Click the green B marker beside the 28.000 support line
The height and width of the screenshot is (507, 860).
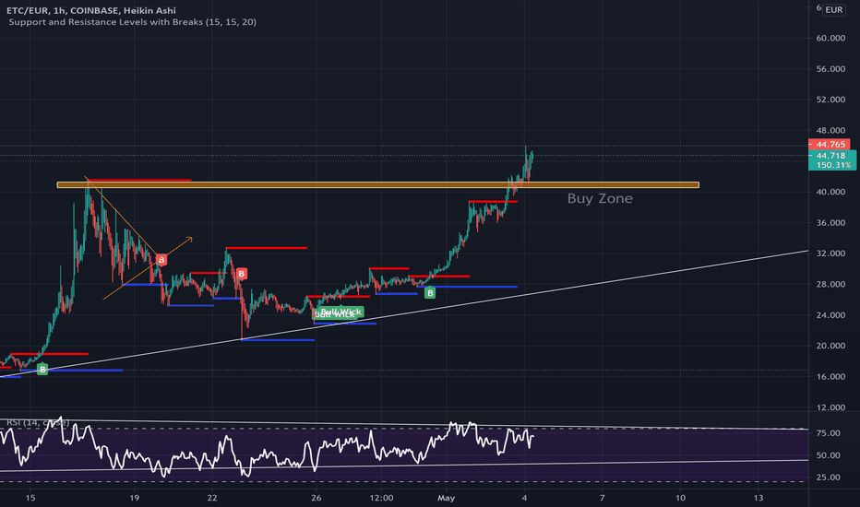[x=430, y=293]
